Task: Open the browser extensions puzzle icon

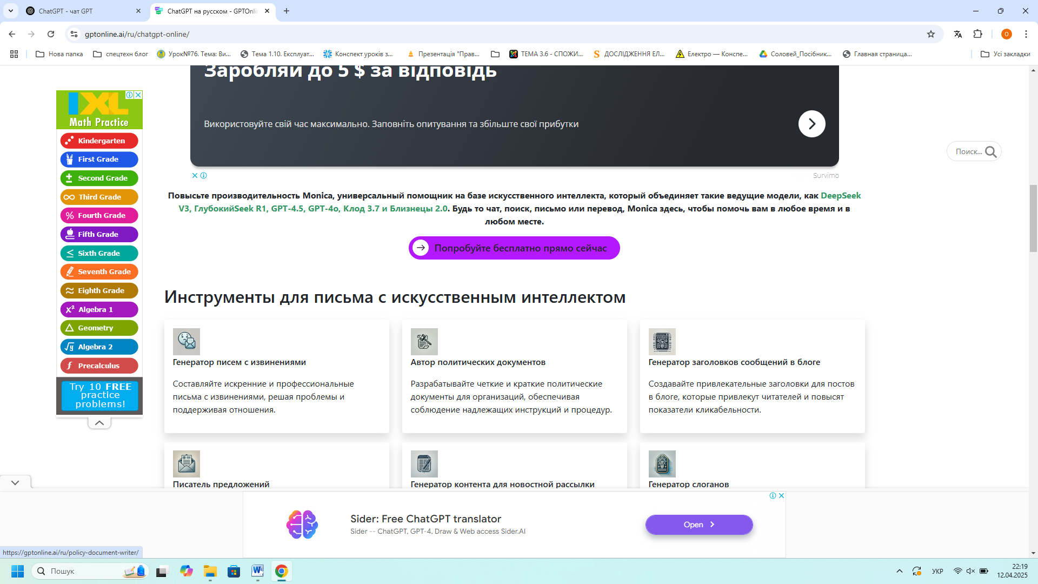Action: click(978, 34)
